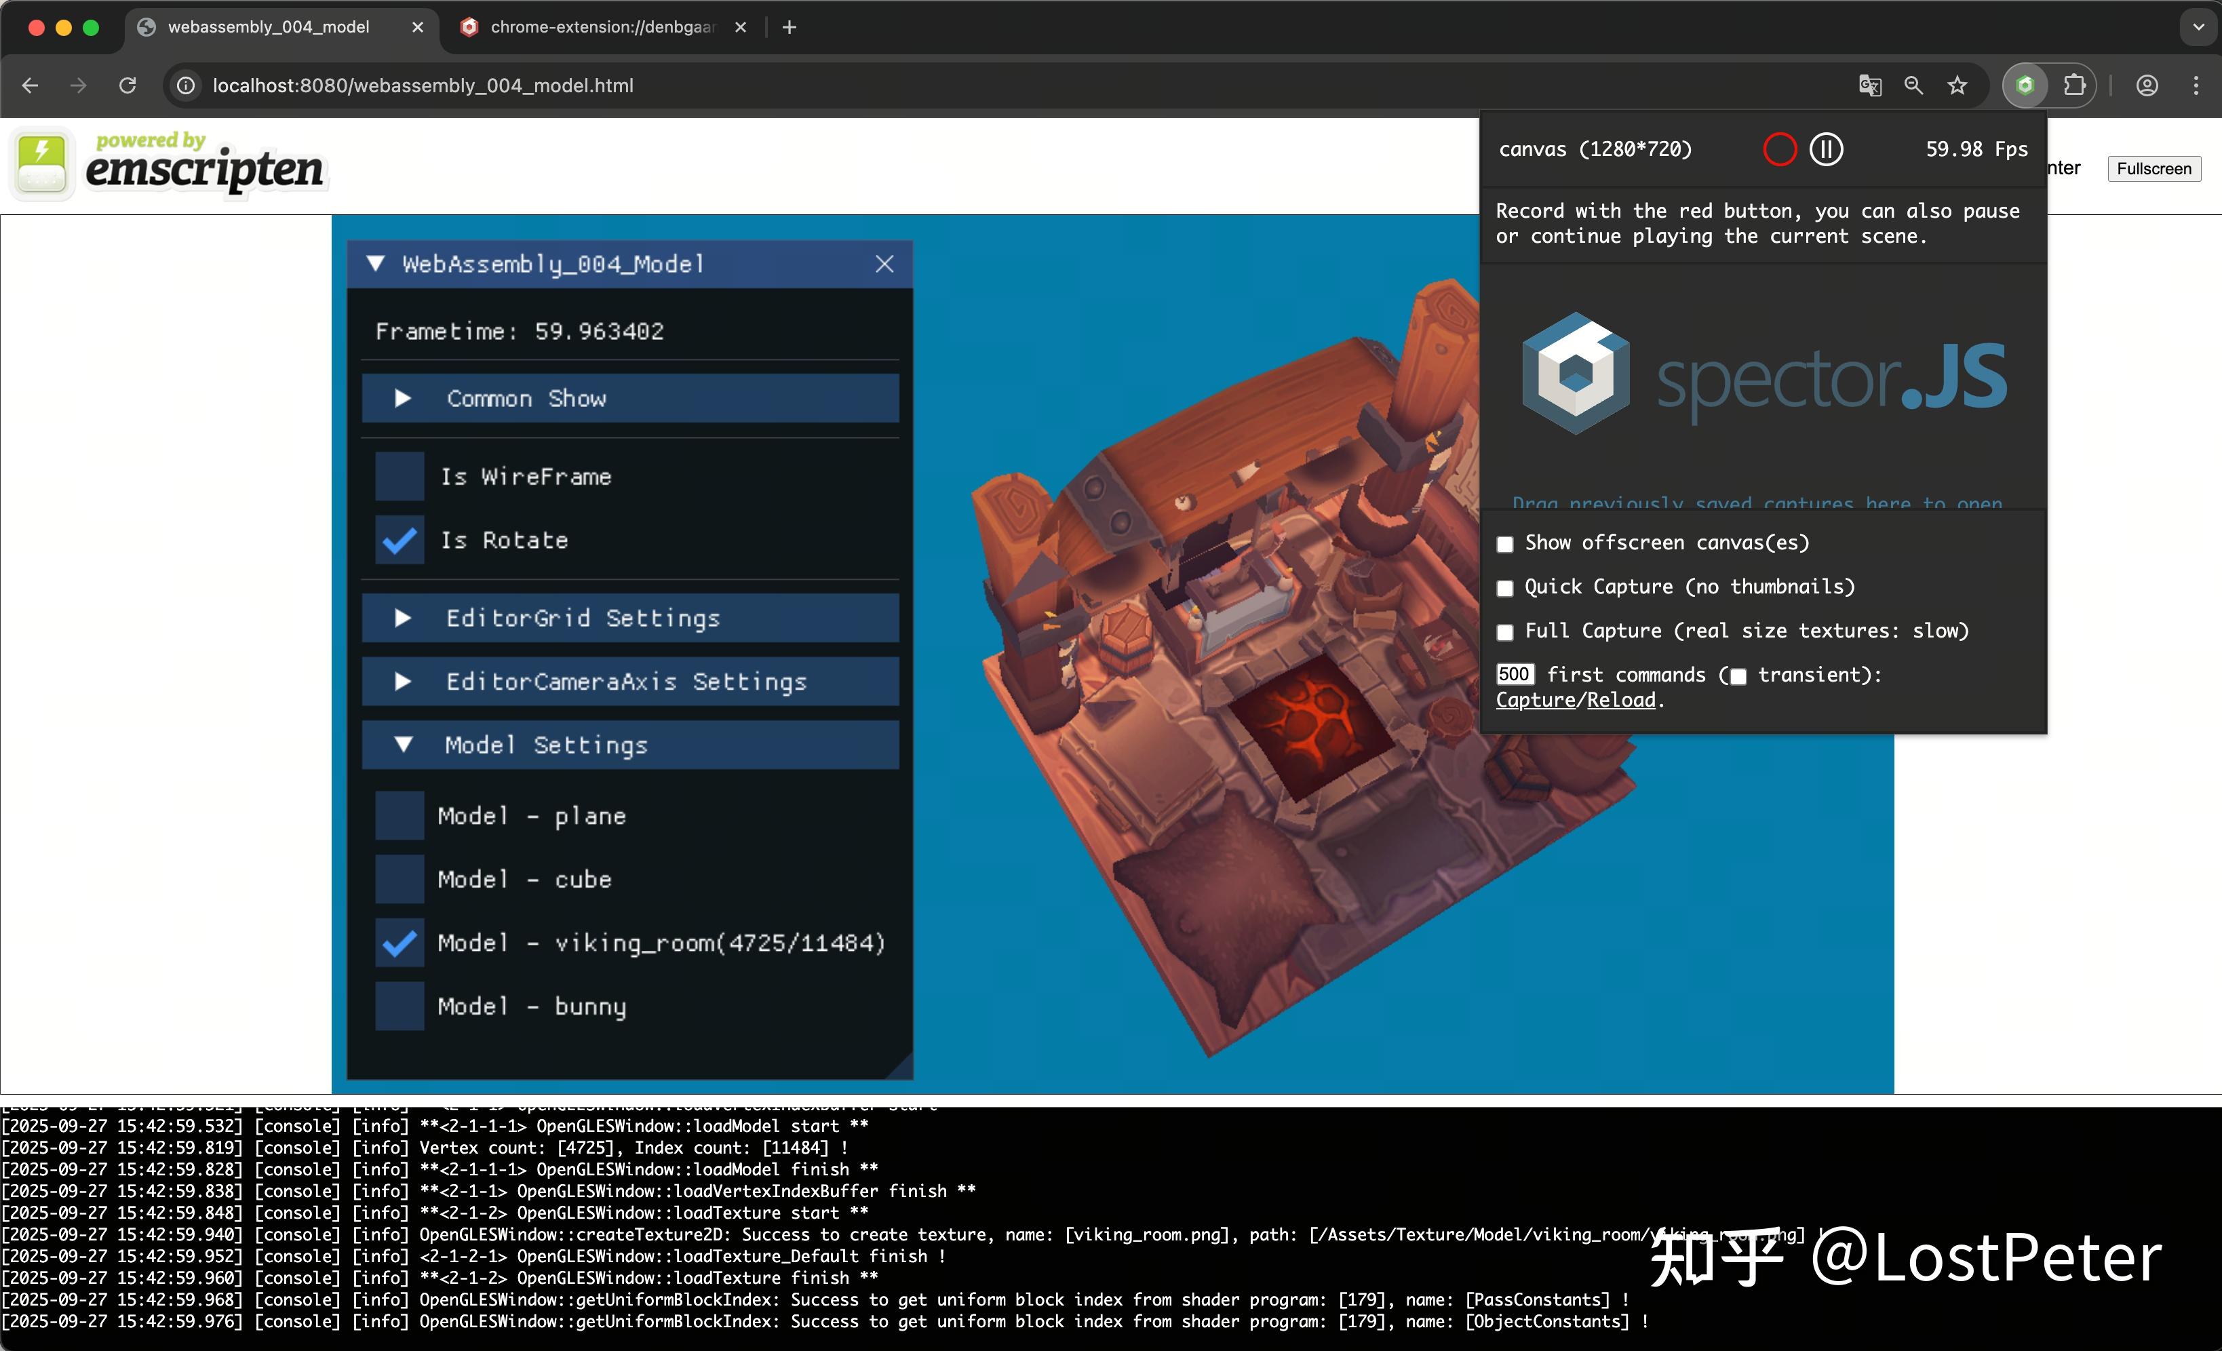Click the 500 first commands input field
2222x1351 pixels.
pyautogui.click(x=1514, y=675)
